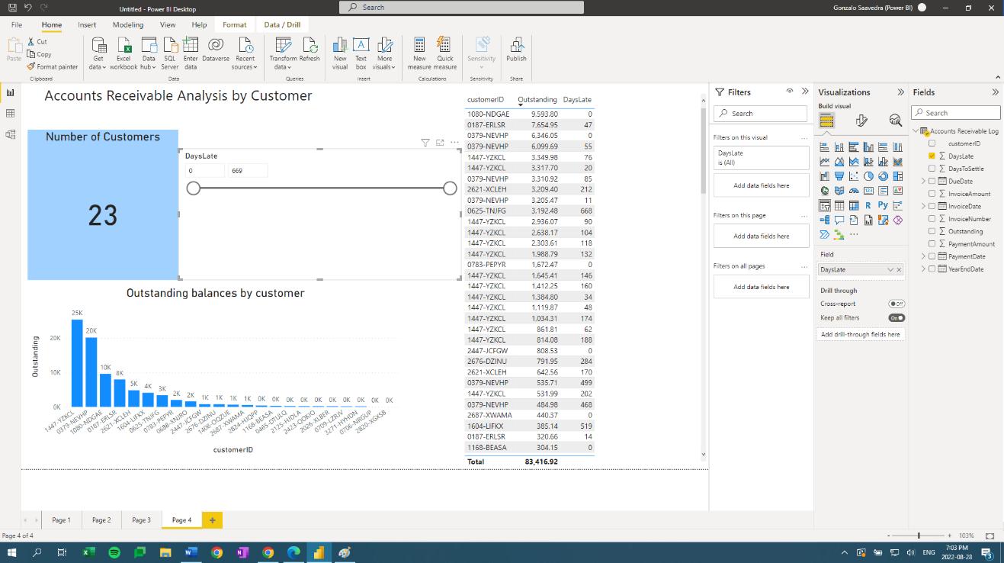Viewport: 1004px width, 563px height.
Task: Open the Modeling ribbon tab
Action: 128,24
